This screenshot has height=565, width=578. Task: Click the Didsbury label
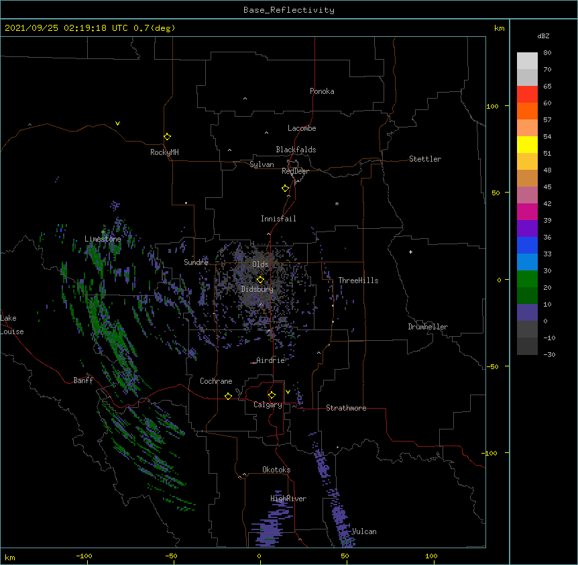(257, 289)
